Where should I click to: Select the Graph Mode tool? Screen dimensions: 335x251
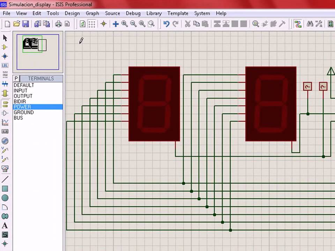pyautogui.click(x=5, y=122)
